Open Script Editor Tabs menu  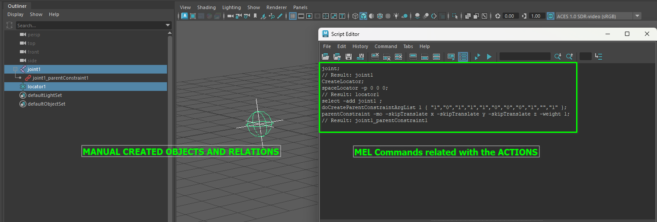tap(408, 46)
